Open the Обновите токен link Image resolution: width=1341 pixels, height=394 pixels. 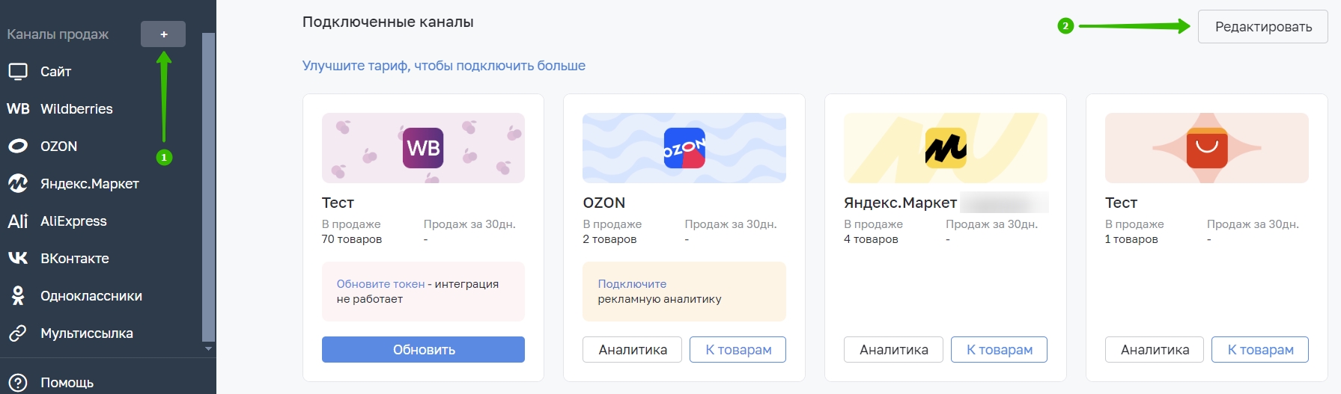coord(380,284)
